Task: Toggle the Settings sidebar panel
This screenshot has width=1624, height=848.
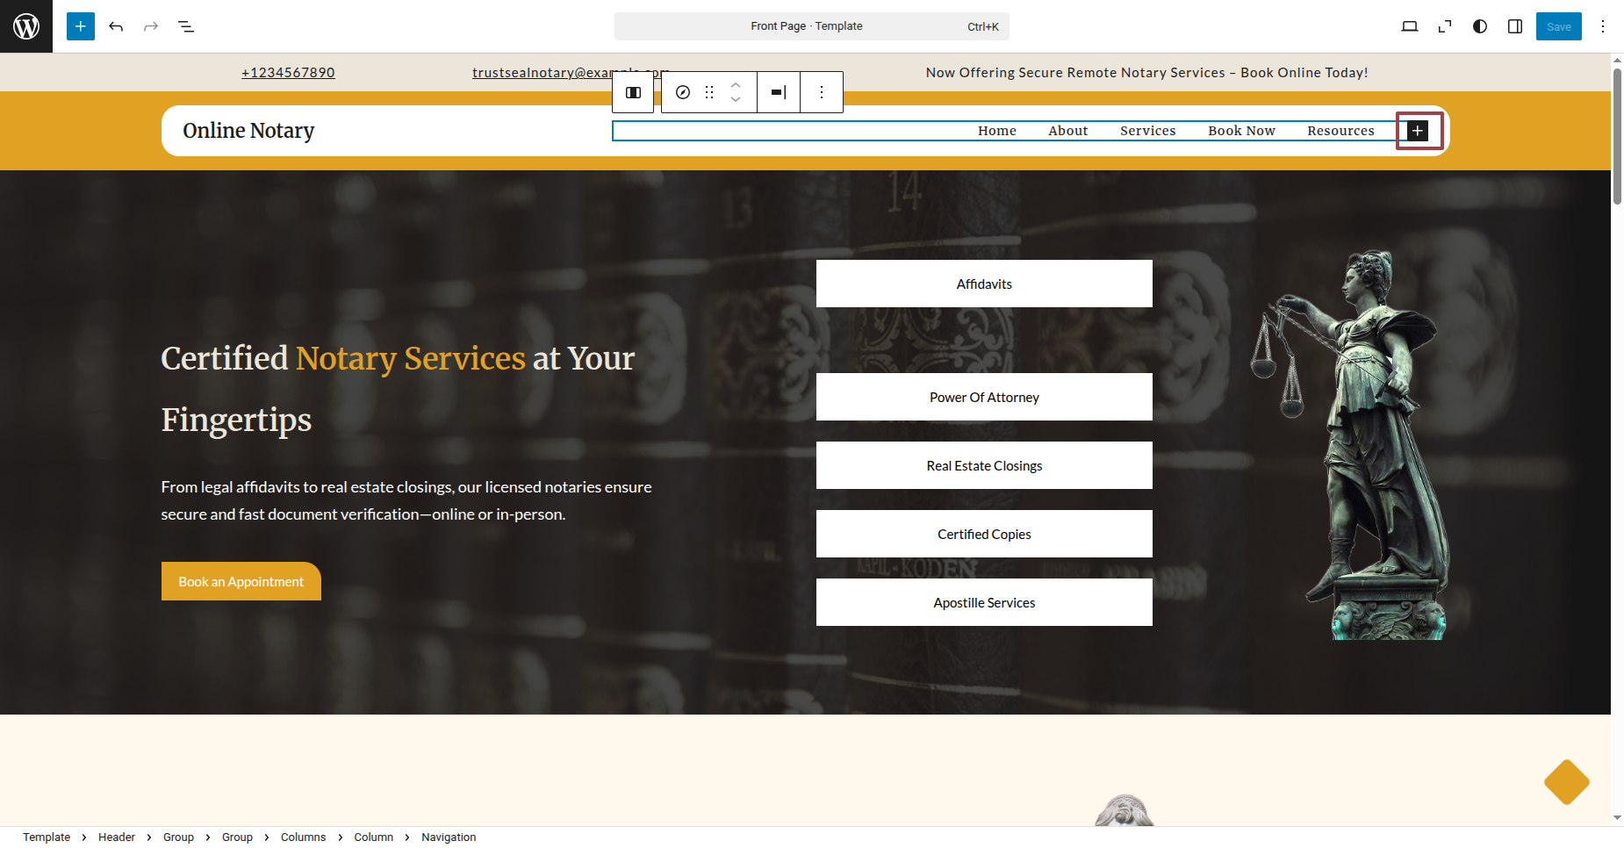Action: coord(1515,26)
